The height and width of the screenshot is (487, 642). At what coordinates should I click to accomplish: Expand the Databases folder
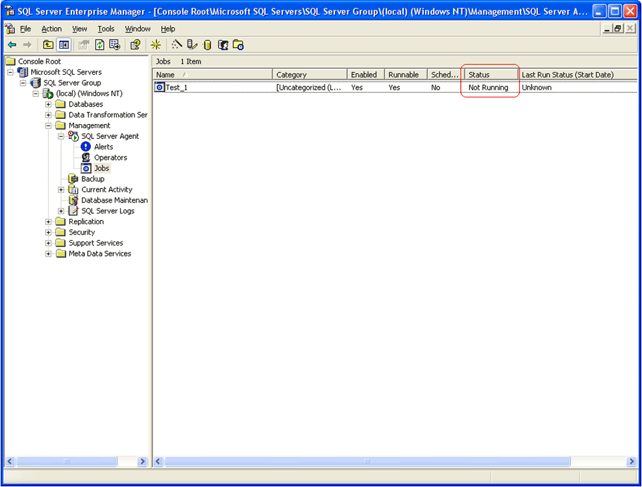coord(48,104)
